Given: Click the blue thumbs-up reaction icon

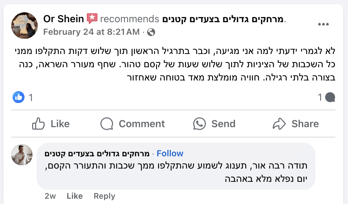Looking at the screenshot, I should 19,97.
